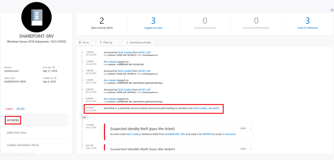Click the help question mark icon at top right
The height and width of the screenshot is (160, 334).
332,10
